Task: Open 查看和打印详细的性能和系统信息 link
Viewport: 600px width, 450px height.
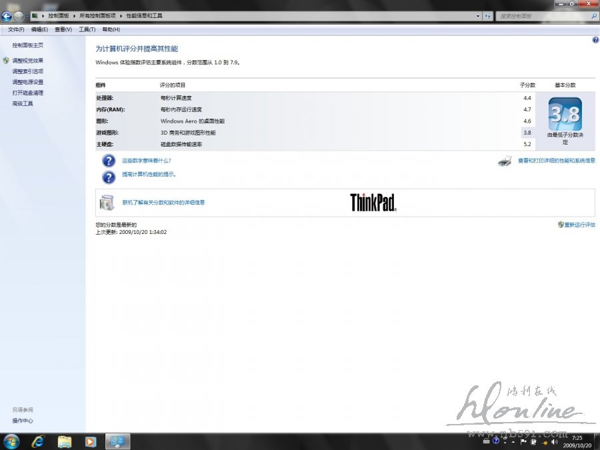Action: tap(557, 161)
